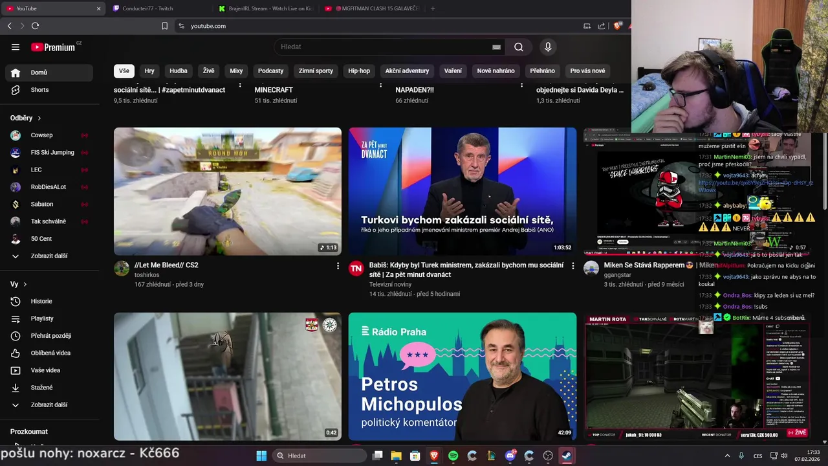Image resolution: width=828 pixels, height=466 pixels.
Task: Open the FIS Ski Jumping subscription
Action: pos(49,153)
